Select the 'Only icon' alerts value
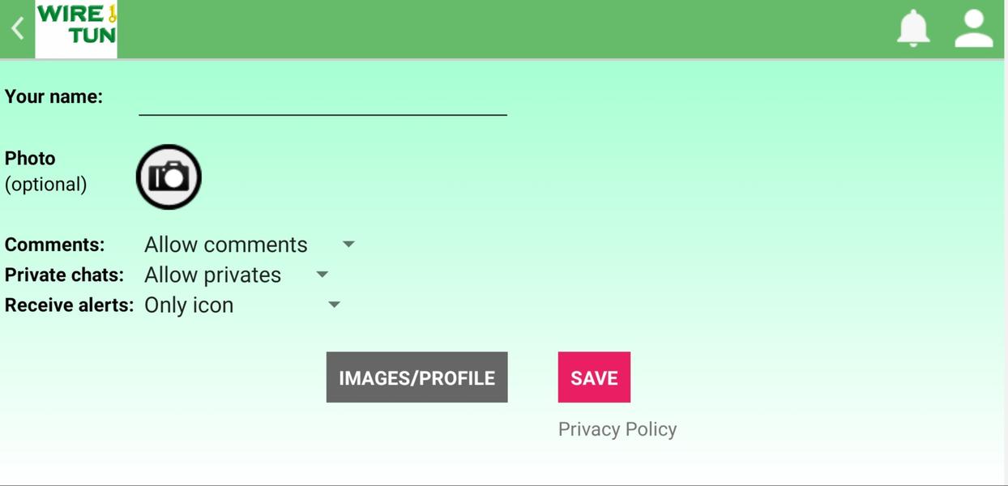 tap(189, 305)
